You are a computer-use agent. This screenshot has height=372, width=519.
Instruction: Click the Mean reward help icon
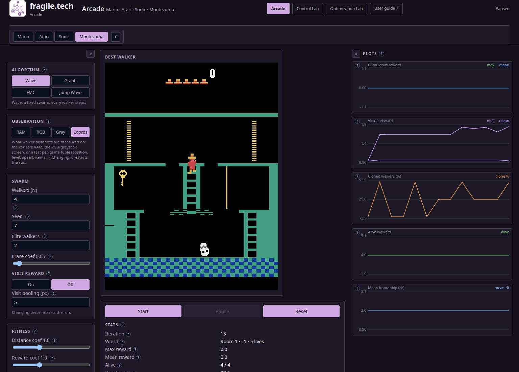pyautogui.click(x=138, y=357)
